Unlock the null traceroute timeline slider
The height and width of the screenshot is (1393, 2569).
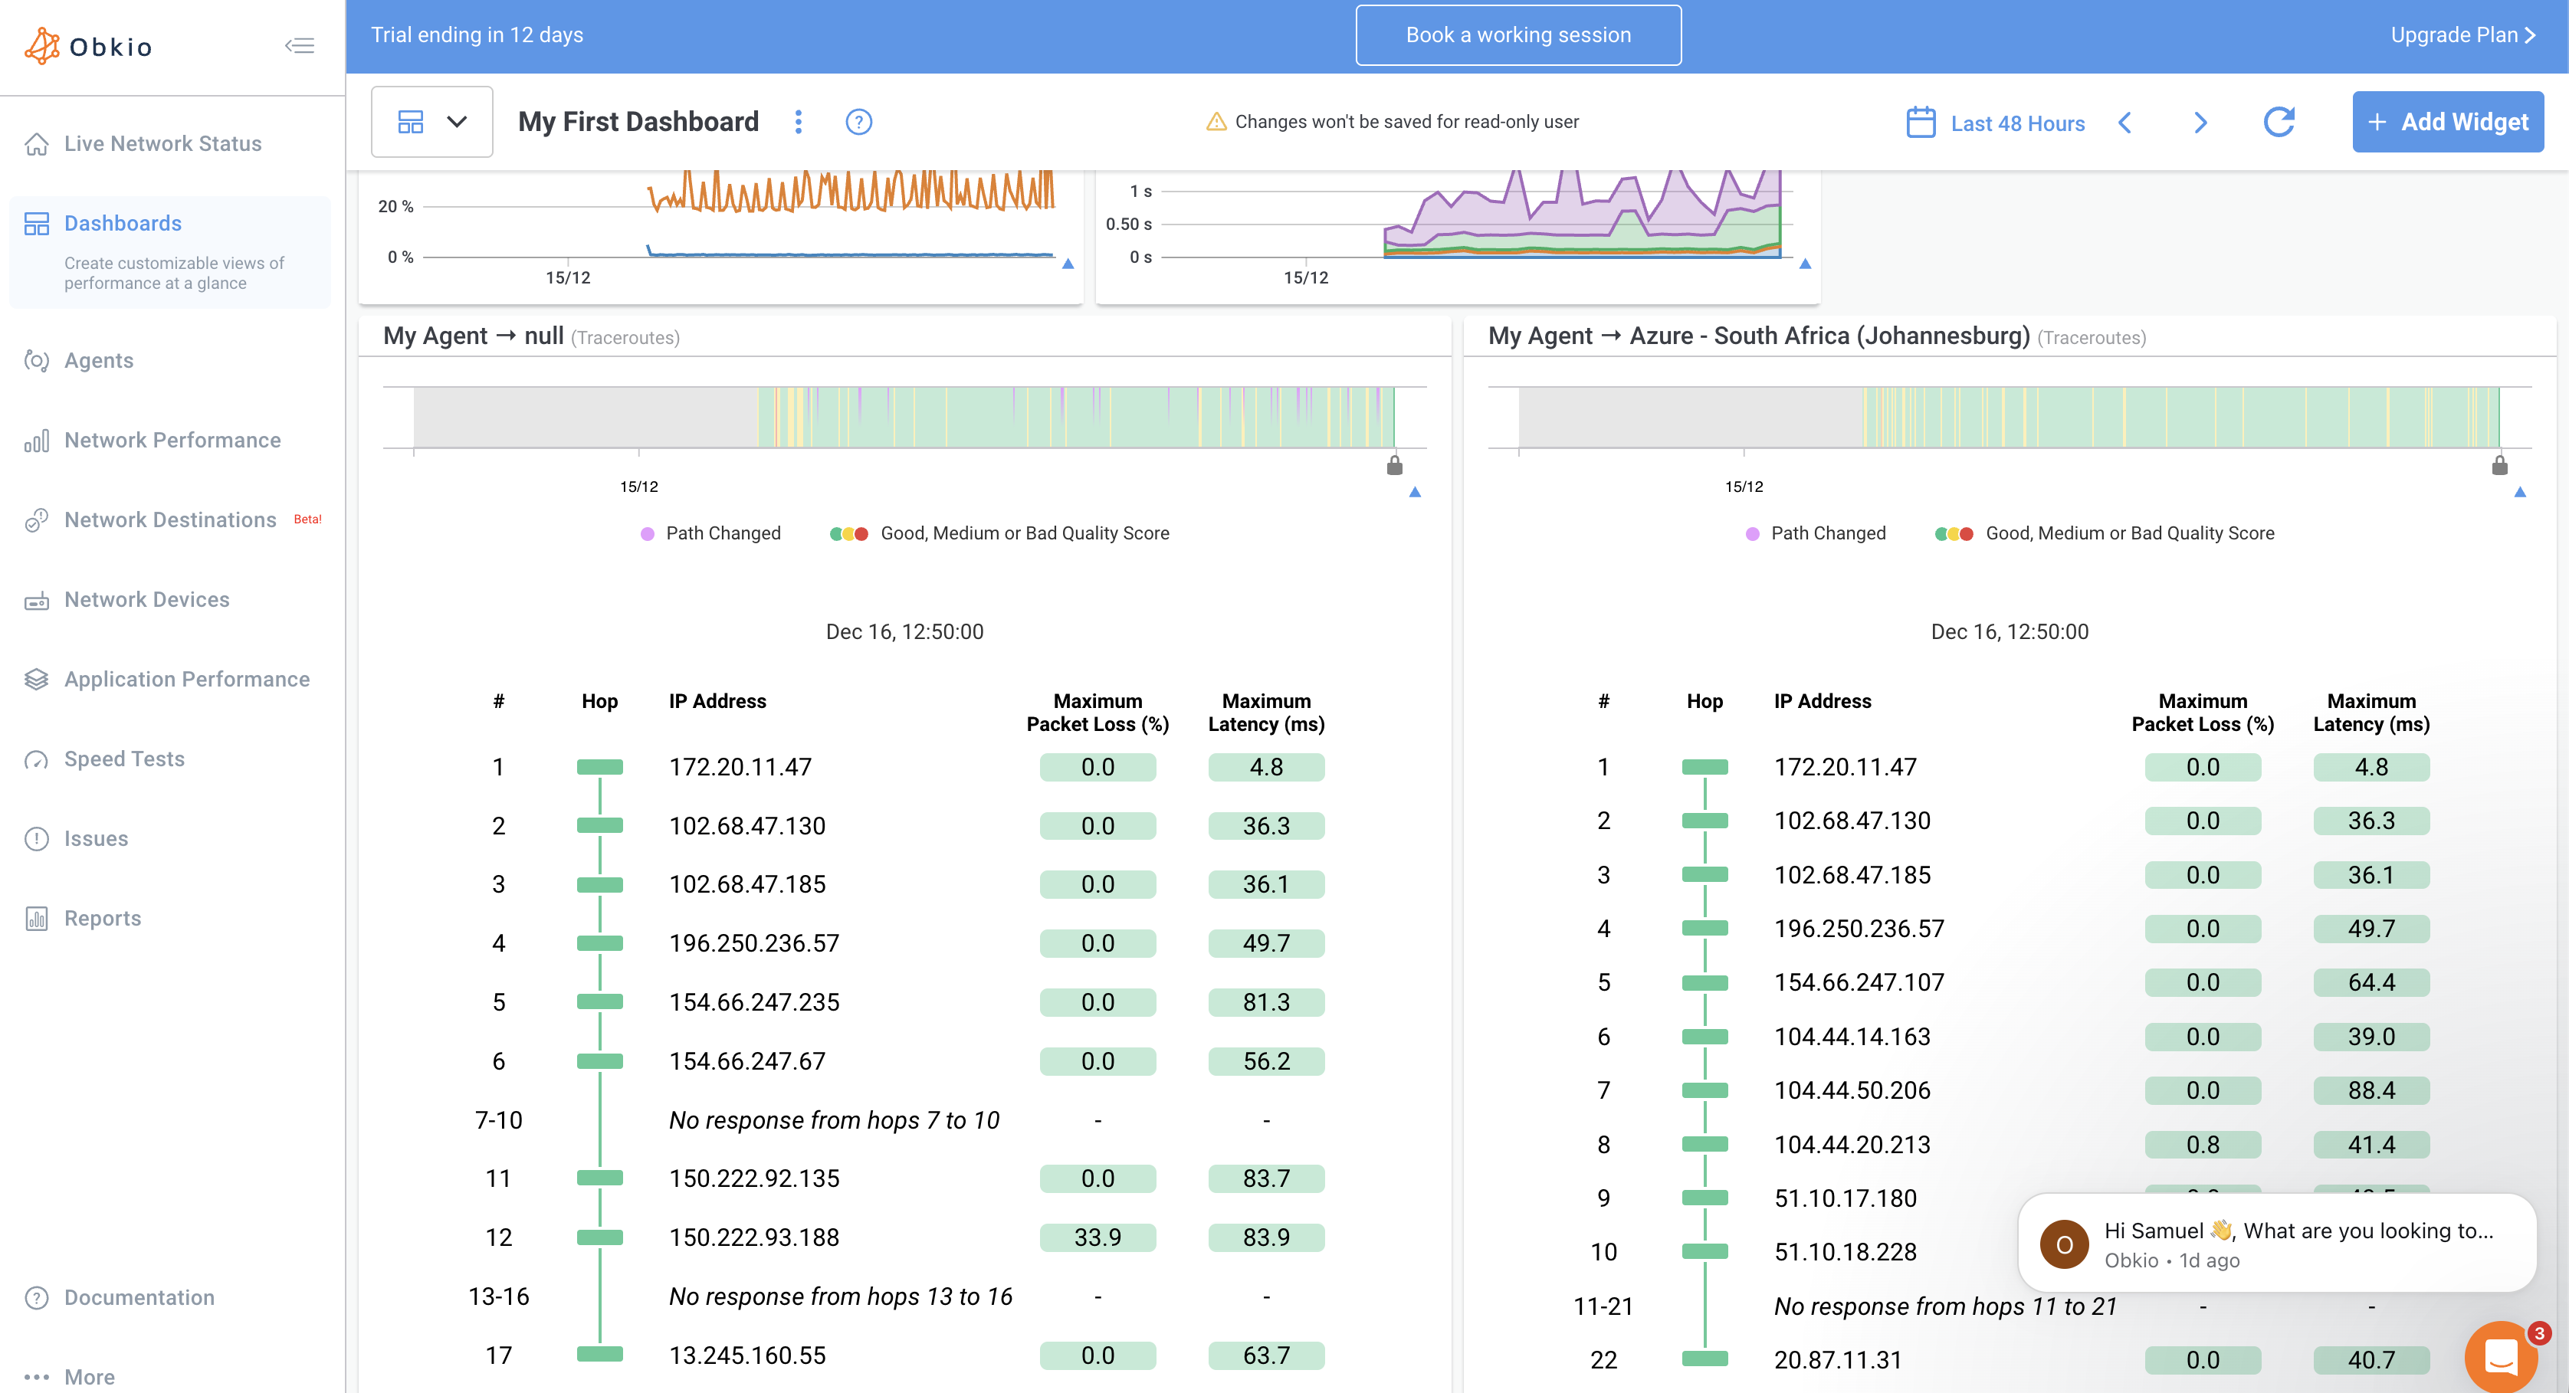point(1393,464)
